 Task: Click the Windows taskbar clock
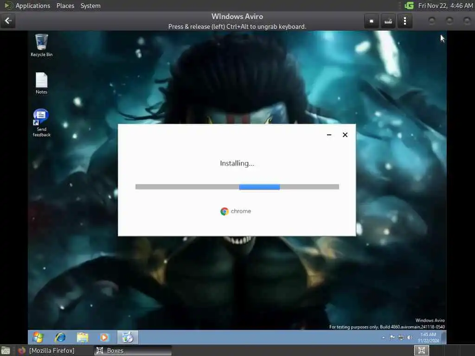[428, 337]
